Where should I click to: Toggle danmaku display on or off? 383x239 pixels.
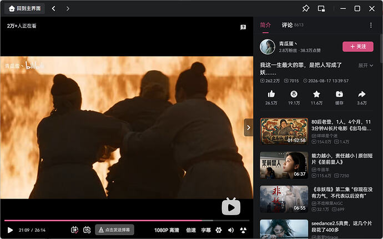pos(74,230)
